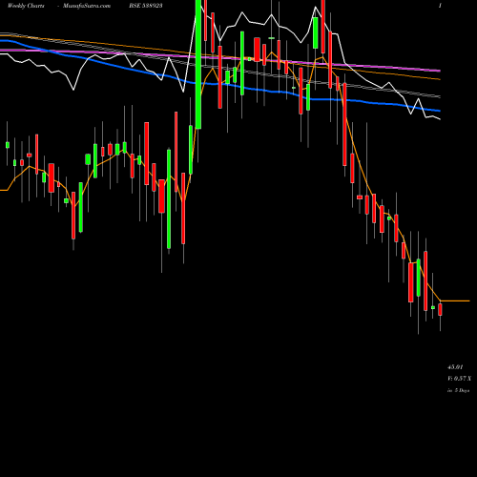Image resolution: width=477 pixels, height=477 pixels.
Task: Click the flat orange line end at right
Action: coord(455,301)
